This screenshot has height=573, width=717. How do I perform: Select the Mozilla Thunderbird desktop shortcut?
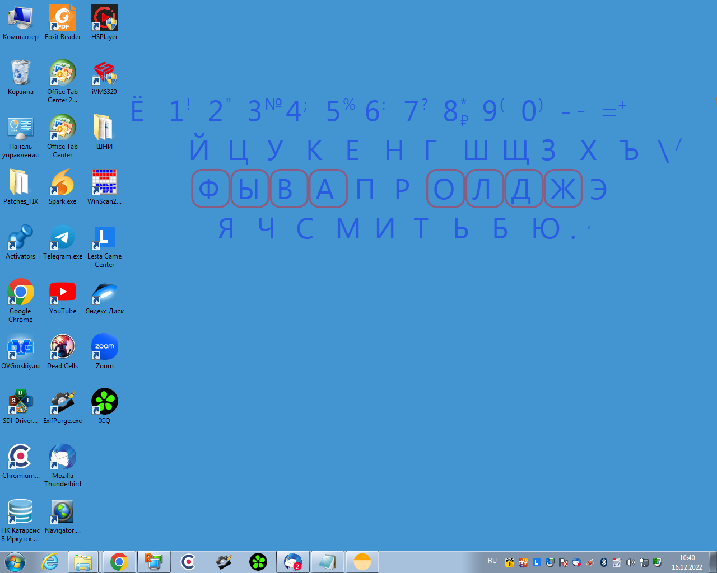[x=63, y=466]
